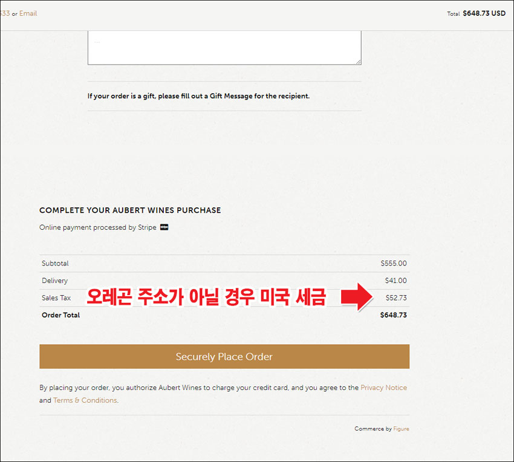The width and height of the screenshot is (514, 462).
Task: Click the Sales Tax row label
Action: pos(56,298)
